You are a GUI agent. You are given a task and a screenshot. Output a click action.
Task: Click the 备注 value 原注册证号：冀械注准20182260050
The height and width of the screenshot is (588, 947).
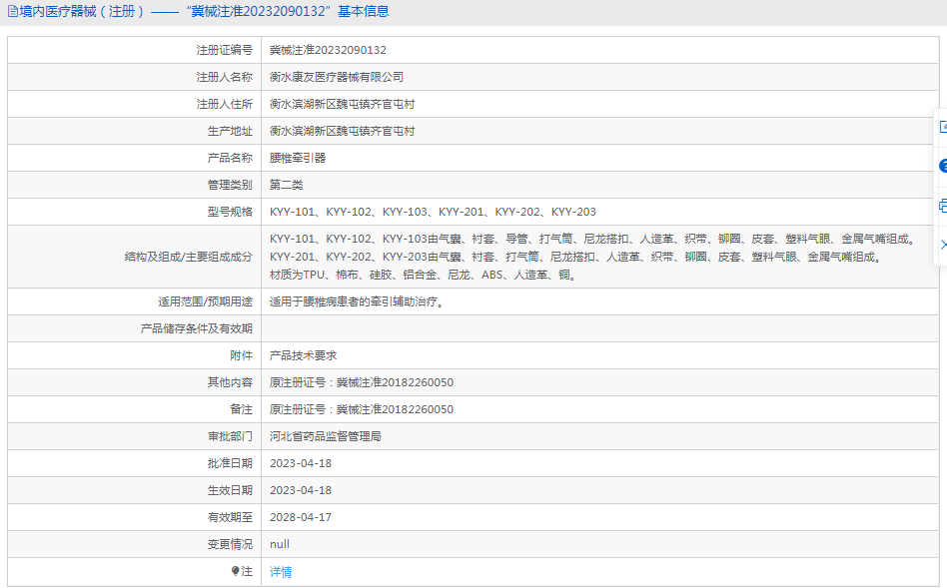362,410
